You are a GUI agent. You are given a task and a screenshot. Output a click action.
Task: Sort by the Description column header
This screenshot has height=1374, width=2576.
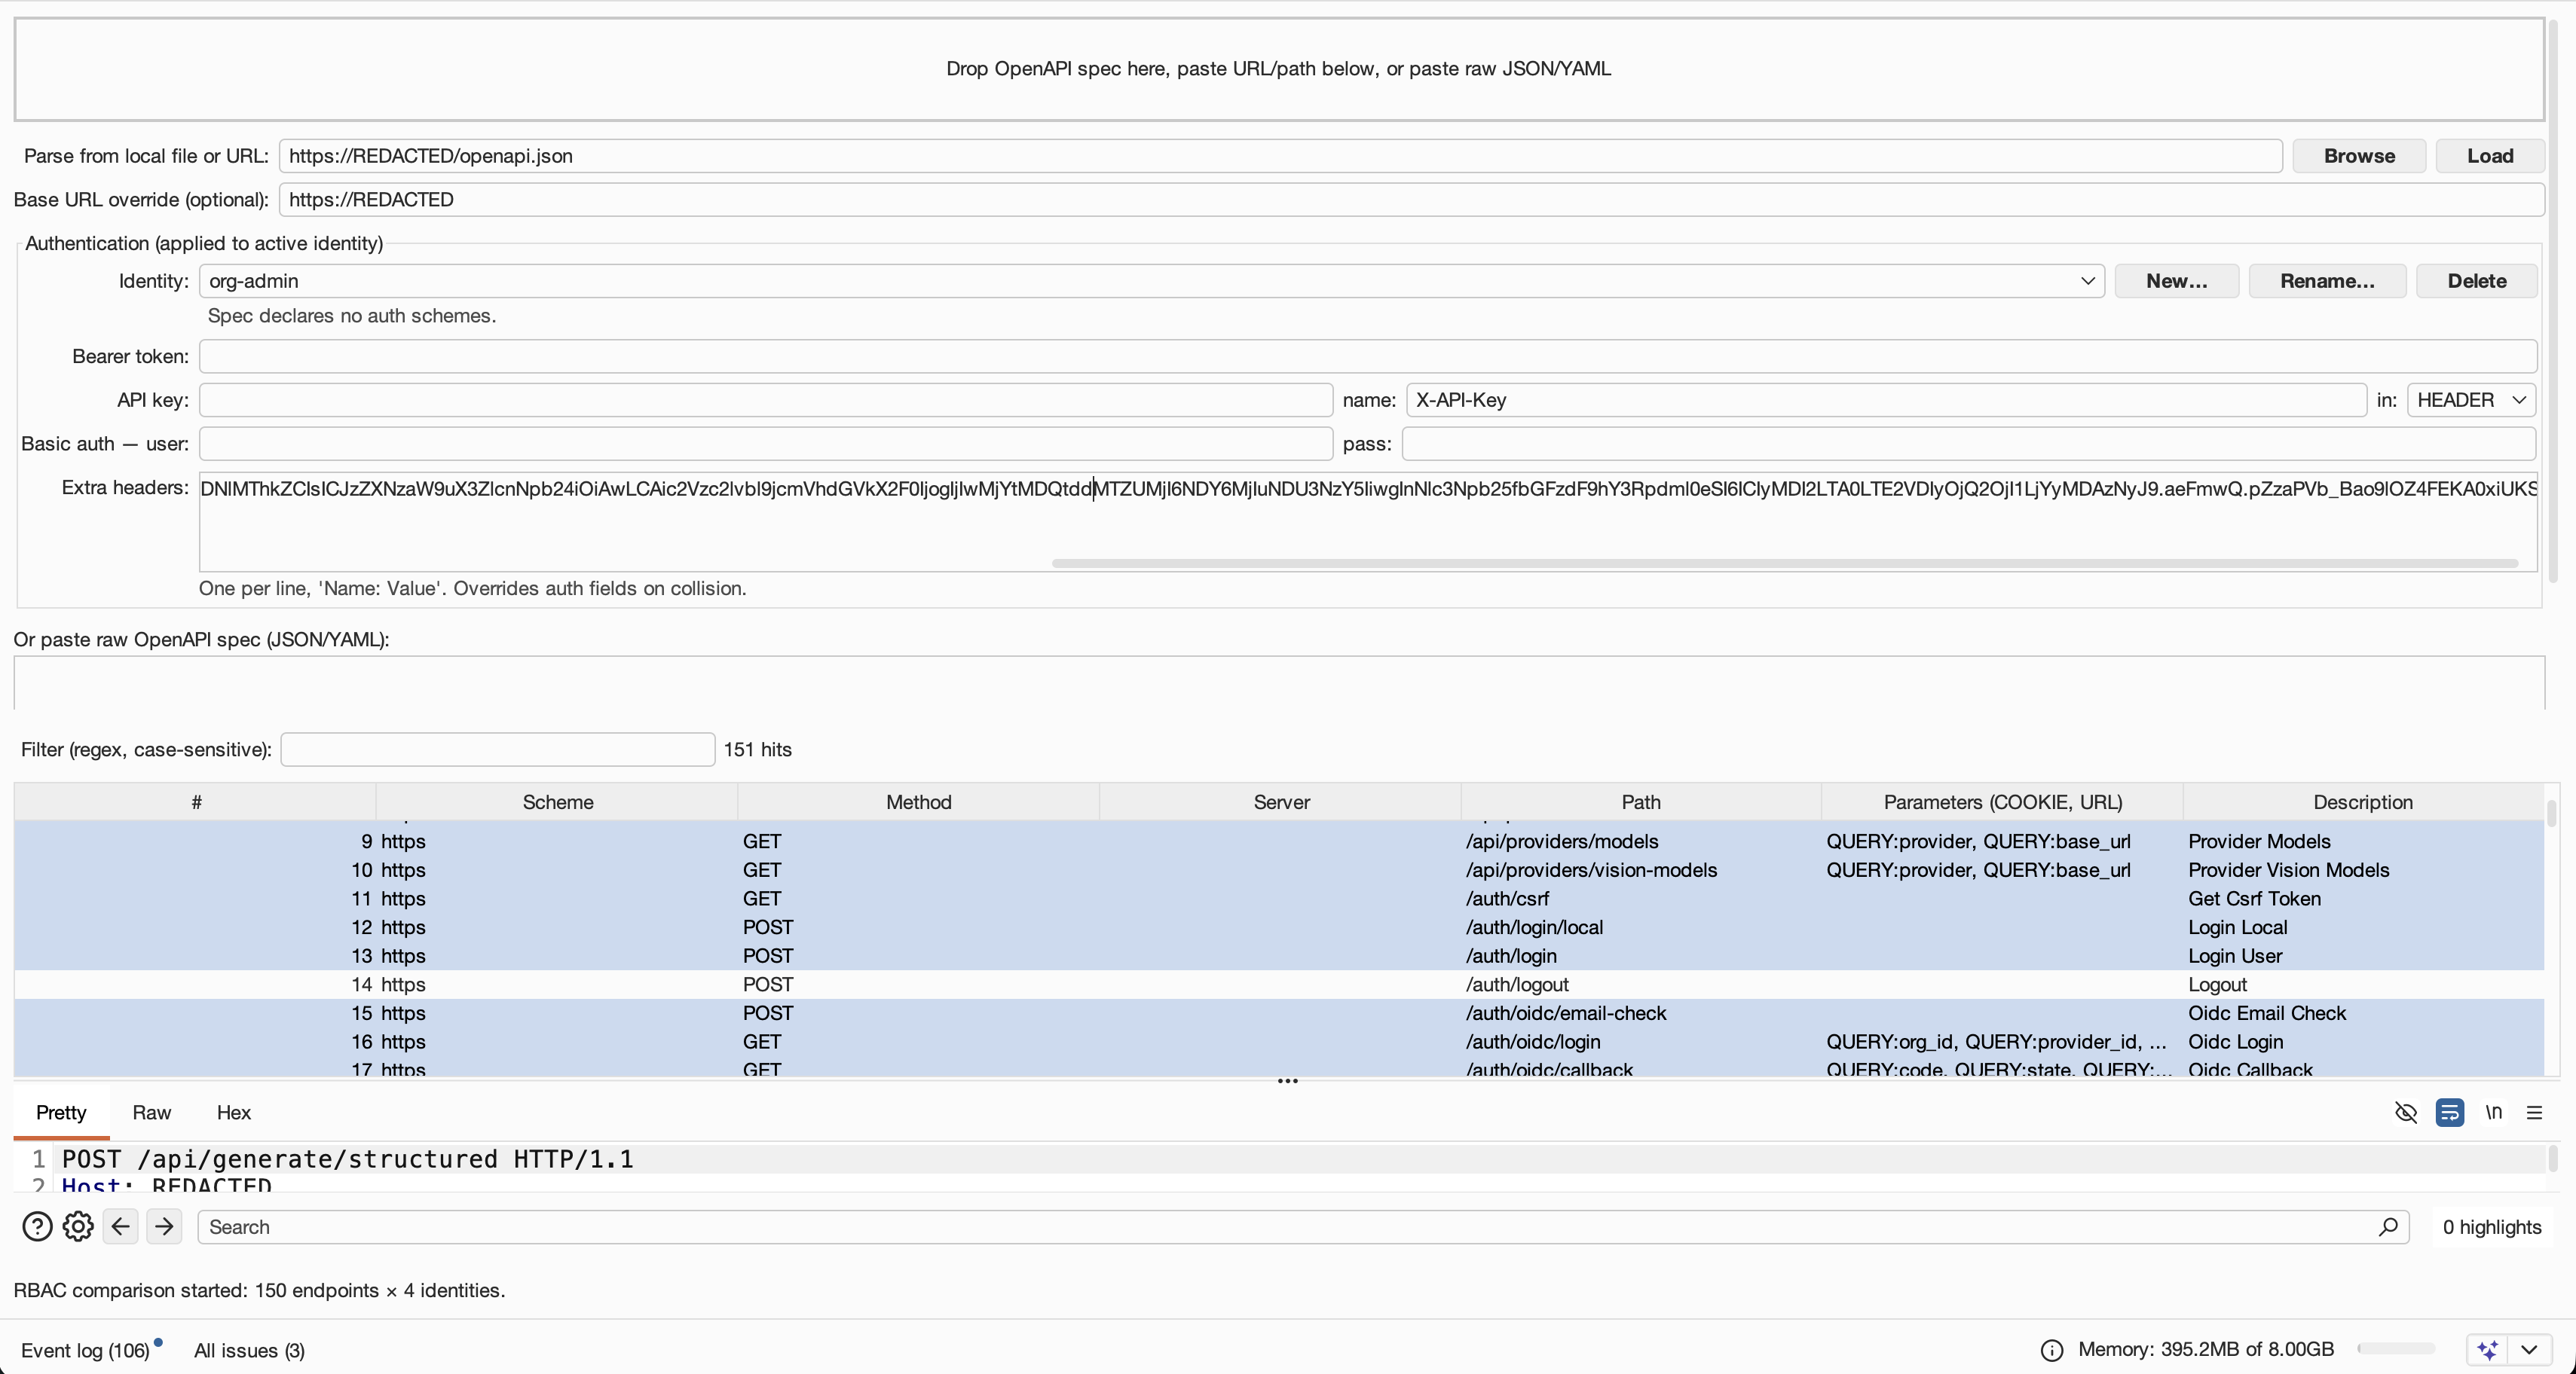click(2362, 802)
